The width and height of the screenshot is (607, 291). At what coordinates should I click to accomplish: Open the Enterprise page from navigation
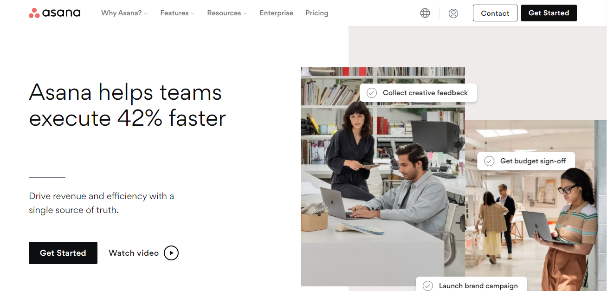276,13
